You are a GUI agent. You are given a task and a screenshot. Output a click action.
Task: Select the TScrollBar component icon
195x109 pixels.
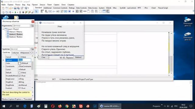(x=85, y=12)
